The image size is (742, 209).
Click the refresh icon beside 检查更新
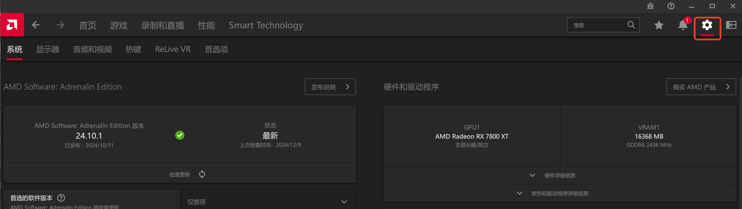(202, 174)
